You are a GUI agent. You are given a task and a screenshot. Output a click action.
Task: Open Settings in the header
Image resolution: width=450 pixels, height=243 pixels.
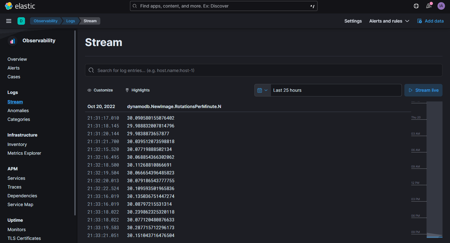point(353,21)
